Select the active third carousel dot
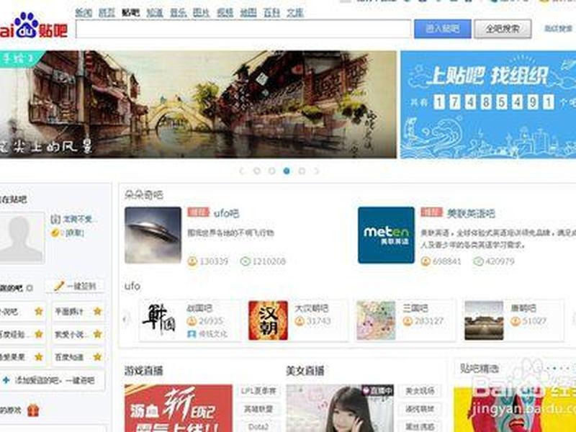576x432 pixels. pyautogui.click(x=287, y=171)
